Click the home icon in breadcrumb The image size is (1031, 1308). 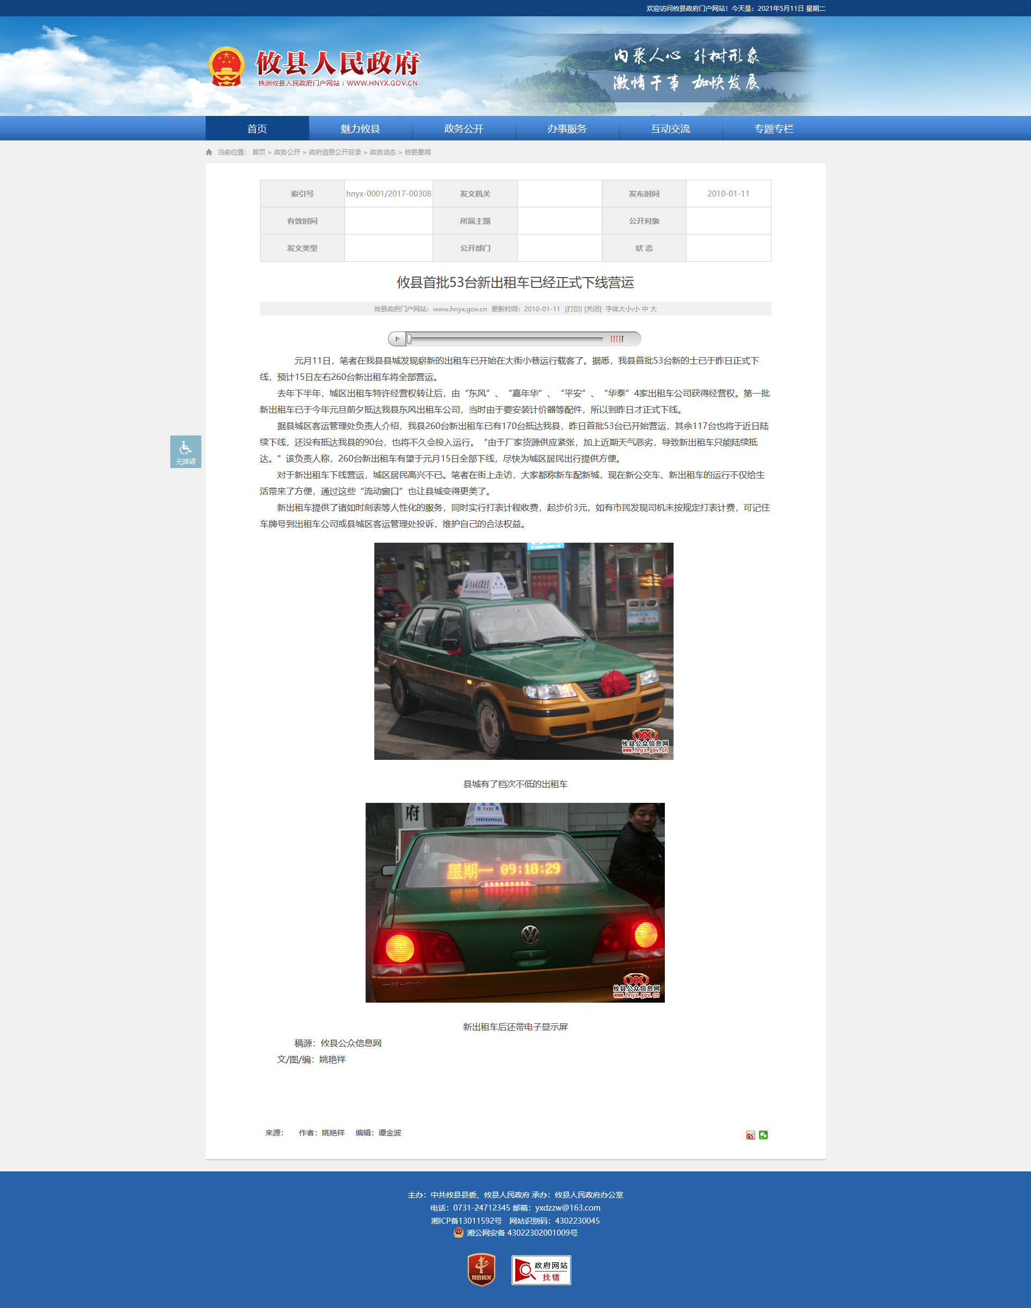[209, 152]
